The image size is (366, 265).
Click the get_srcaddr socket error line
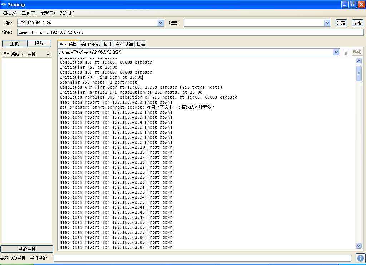[x=137, y=107]
